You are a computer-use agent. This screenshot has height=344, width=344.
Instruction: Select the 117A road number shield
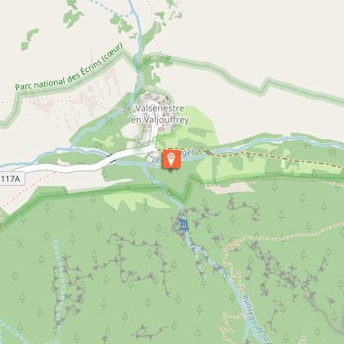pos(11,179)
